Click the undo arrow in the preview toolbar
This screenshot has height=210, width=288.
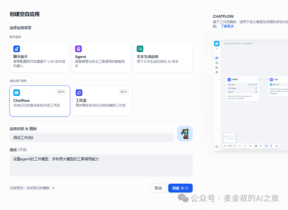click(240, 146)
